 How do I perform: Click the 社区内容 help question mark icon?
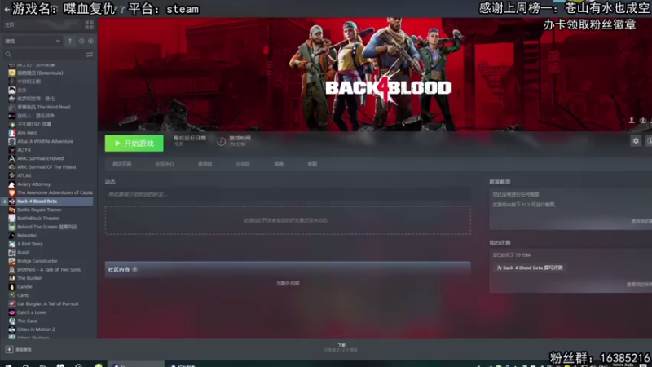click(134, 270)
